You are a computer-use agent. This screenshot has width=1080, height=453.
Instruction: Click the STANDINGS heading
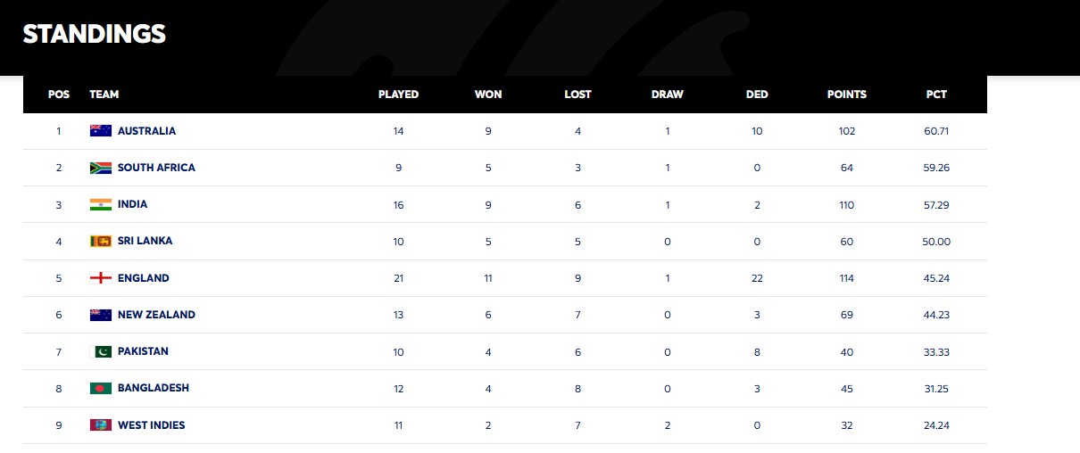[95, 34]
